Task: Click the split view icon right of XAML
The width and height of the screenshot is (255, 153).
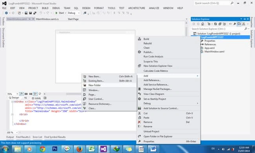Action: (45, 98)
